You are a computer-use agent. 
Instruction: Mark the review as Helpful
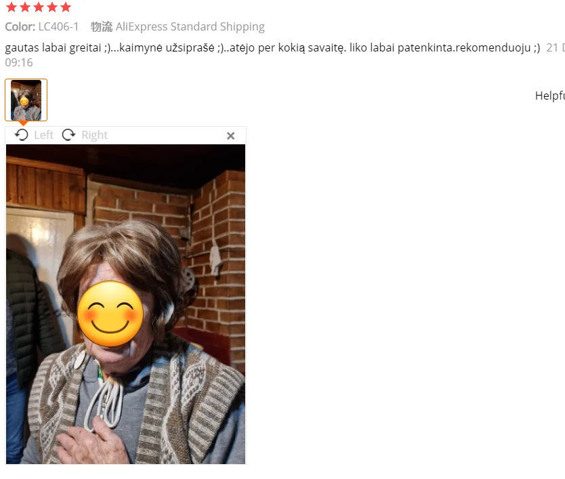click(550, 96)
